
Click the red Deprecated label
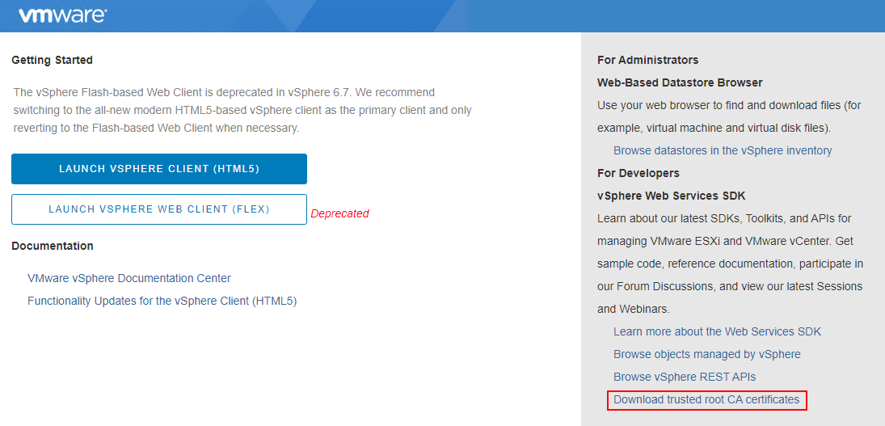[339, 213]
